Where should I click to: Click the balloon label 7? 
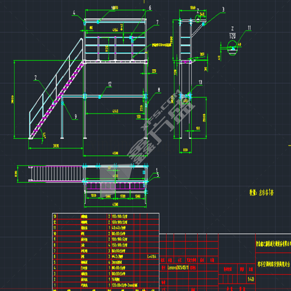click(x=157, y=22)
